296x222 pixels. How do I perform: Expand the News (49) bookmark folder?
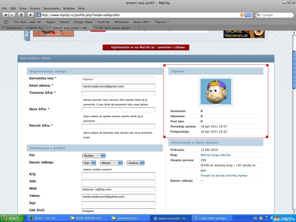click(142, 22)
